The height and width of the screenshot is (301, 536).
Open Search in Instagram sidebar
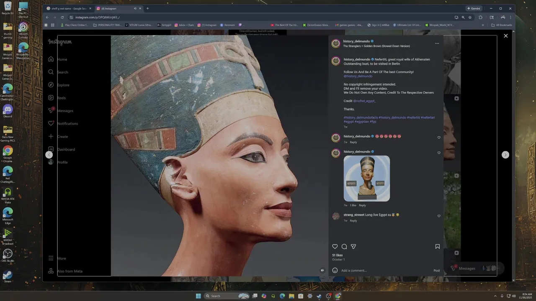click(x=58, y=72)
